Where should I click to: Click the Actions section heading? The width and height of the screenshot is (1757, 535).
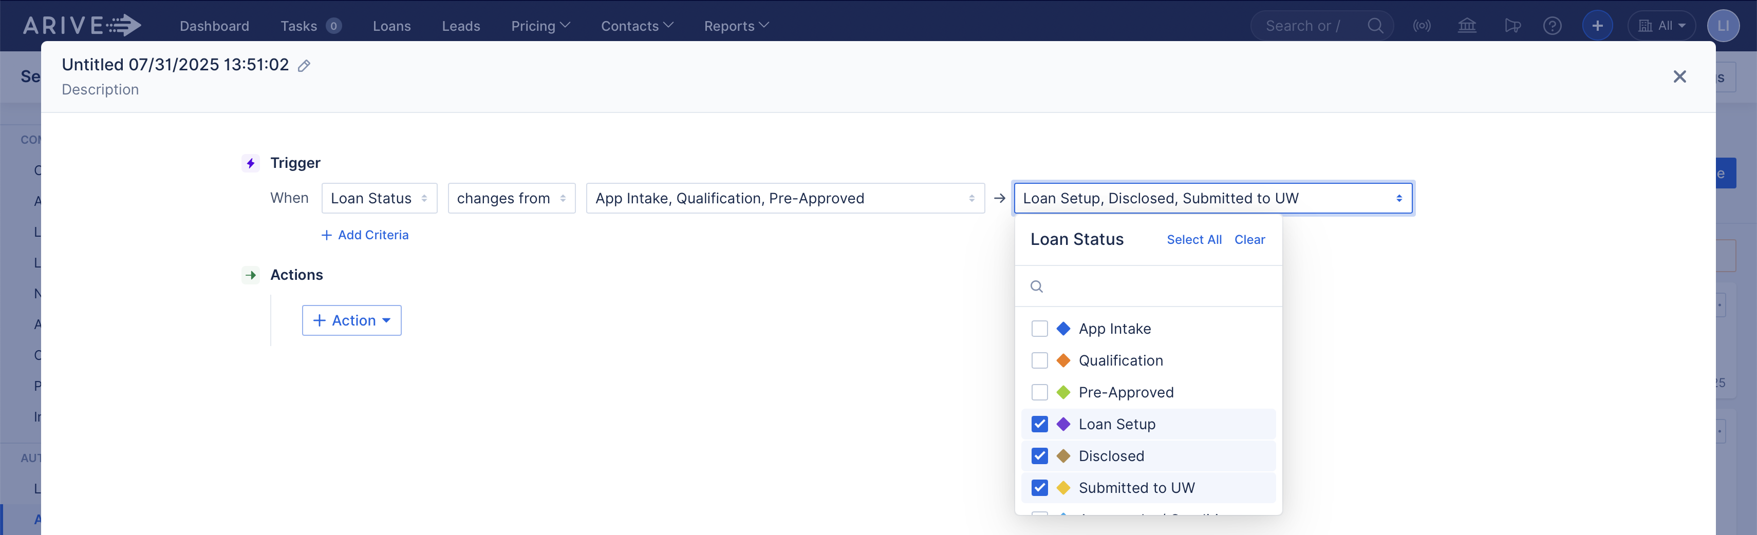tap(297, 275)
